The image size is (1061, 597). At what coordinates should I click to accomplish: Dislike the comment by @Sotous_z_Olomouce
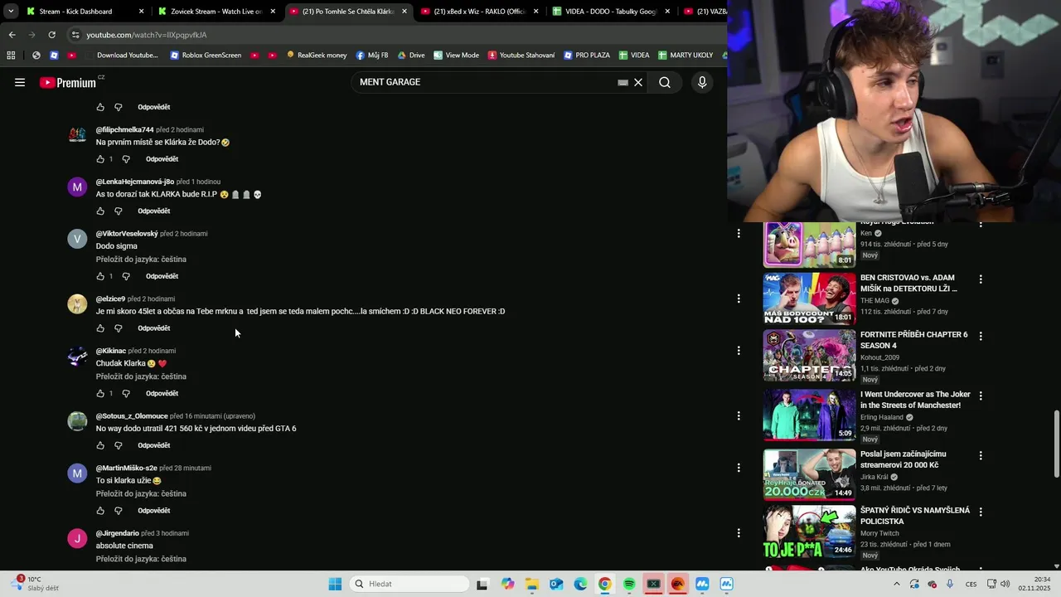[x=118, y=445]
